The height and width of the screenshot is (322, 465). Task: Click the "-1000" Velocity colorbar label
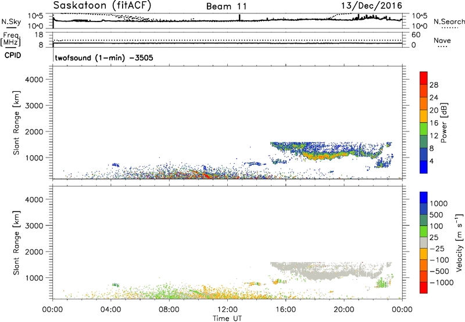click(x=441, y=282)
